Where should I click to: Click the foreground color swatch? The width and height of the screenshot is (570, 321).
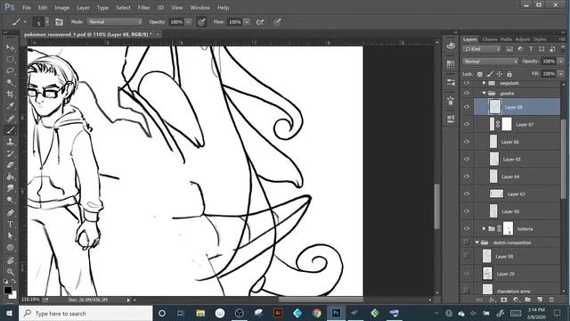coord(8,290)
